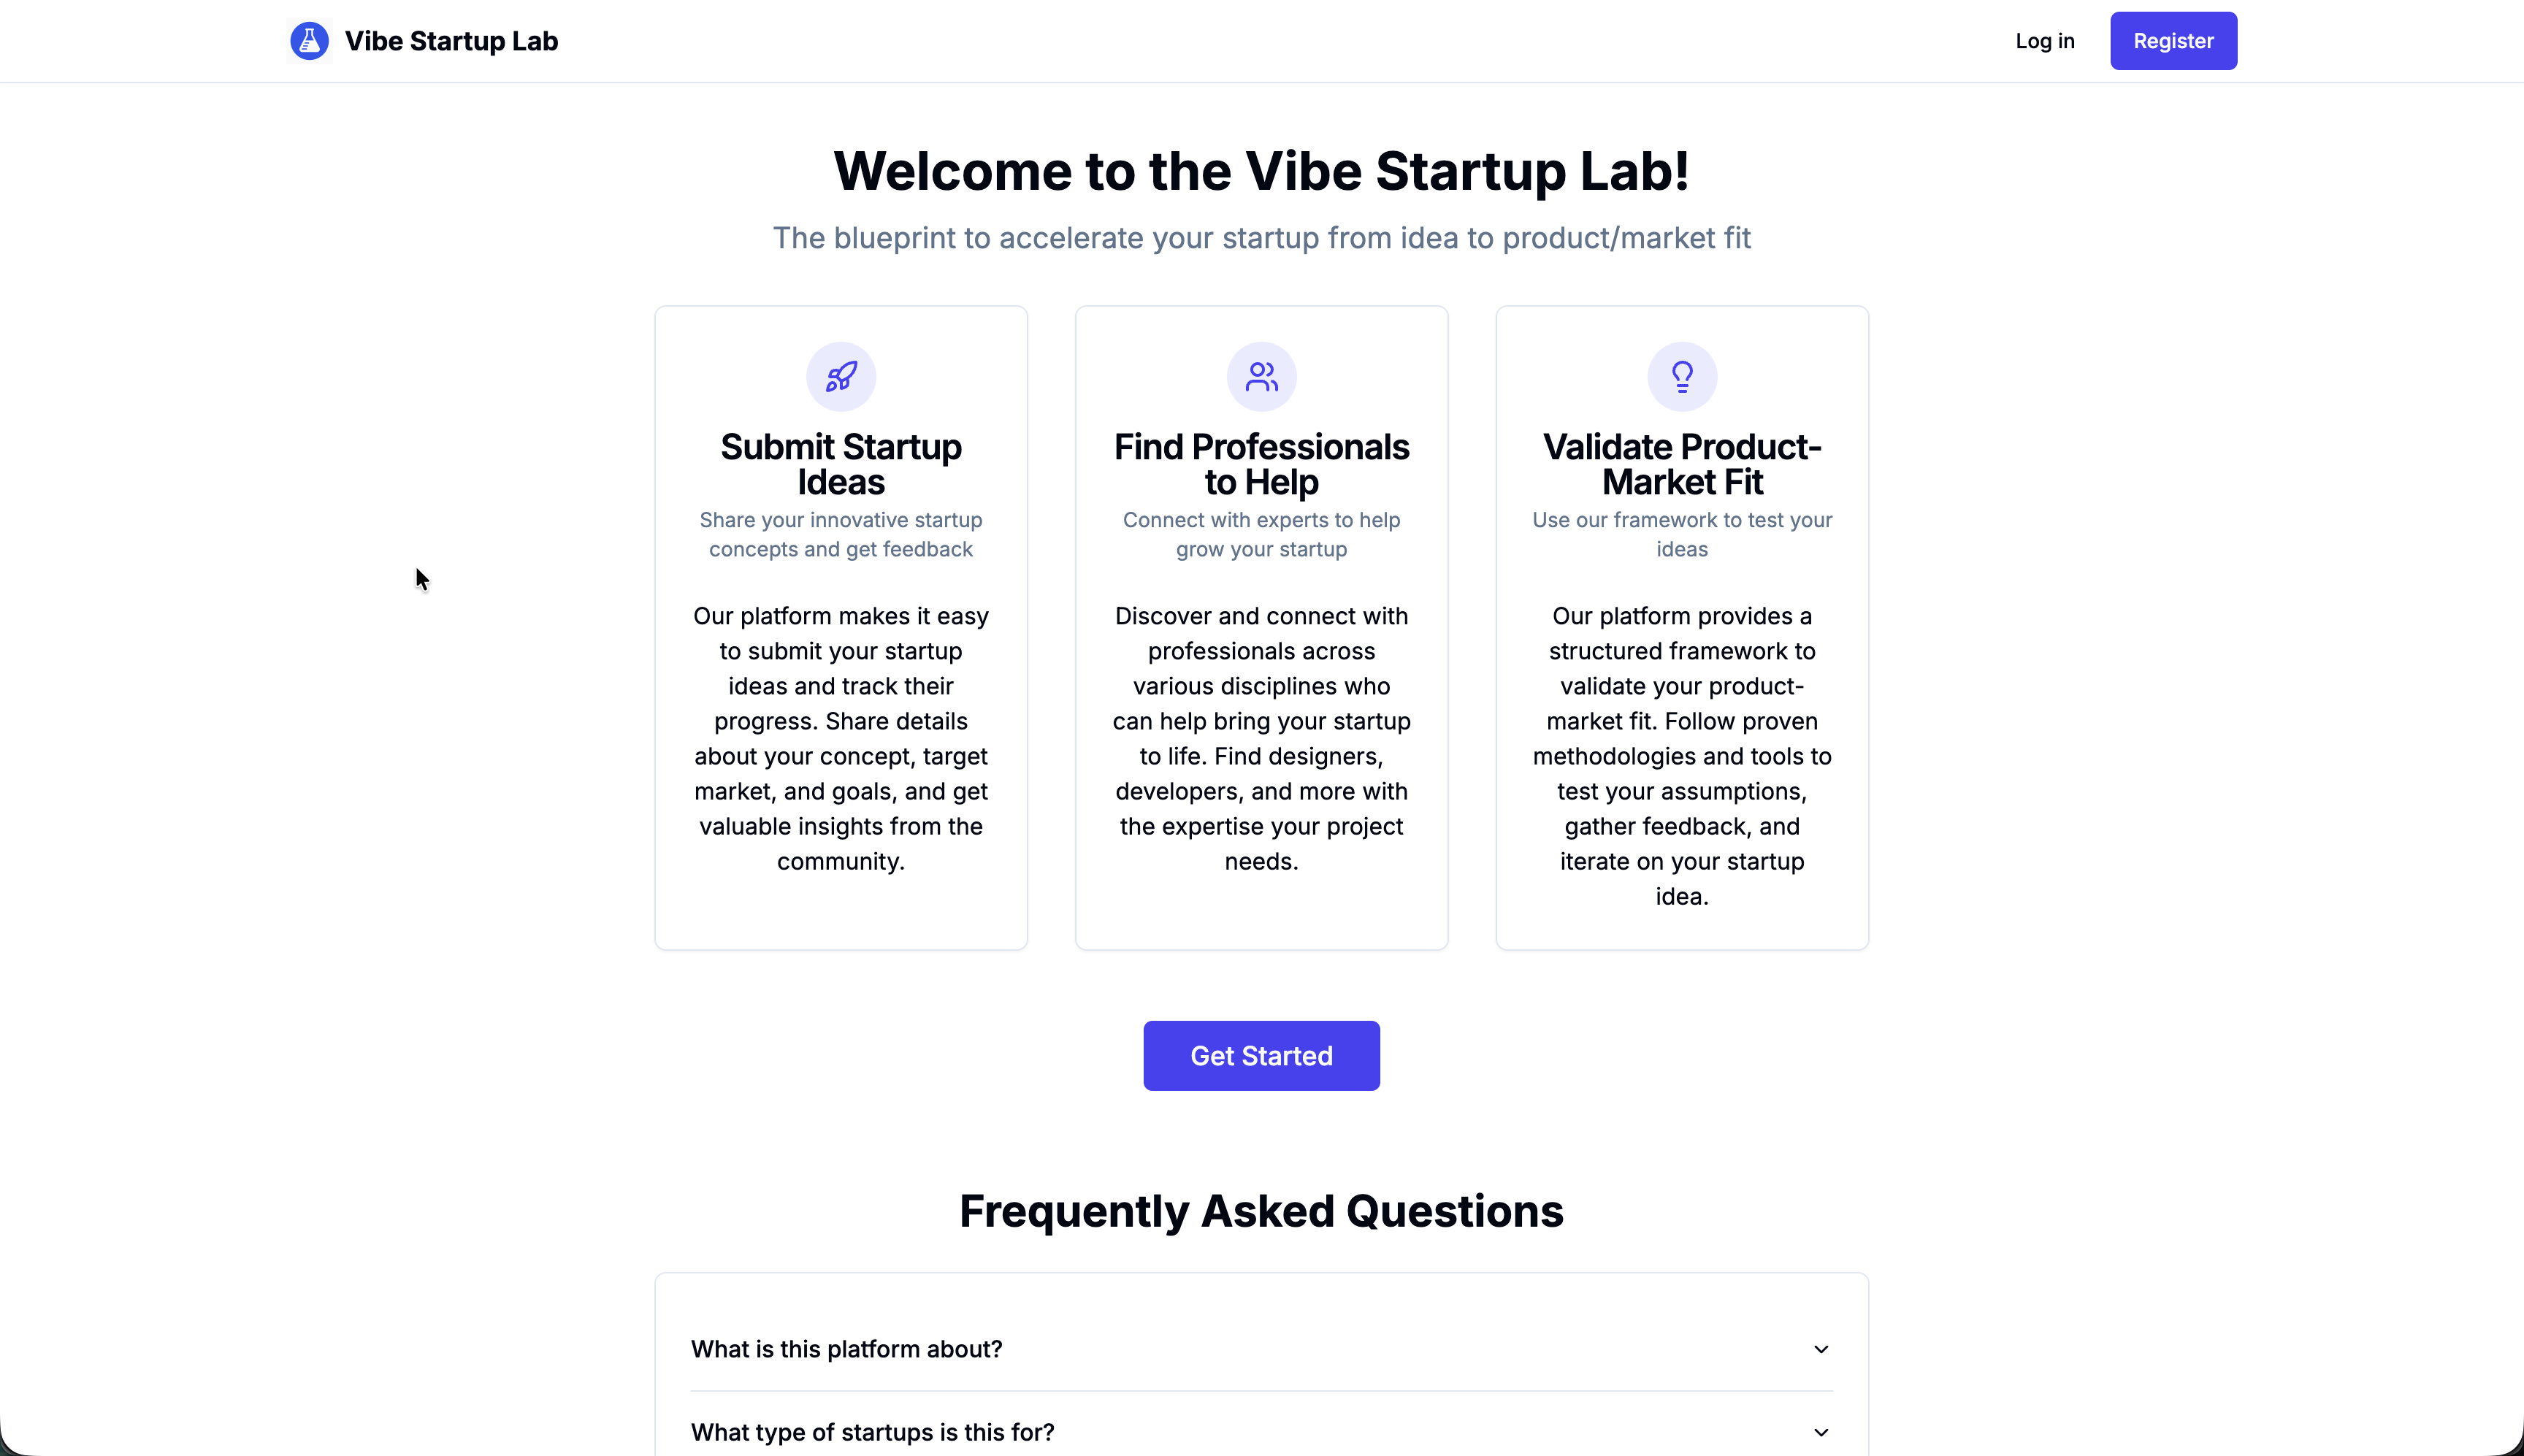Viewport: 2524px width, 1456px height.
Task: Select the Find Professionals to Help card
Action: tap(1261, 627)
